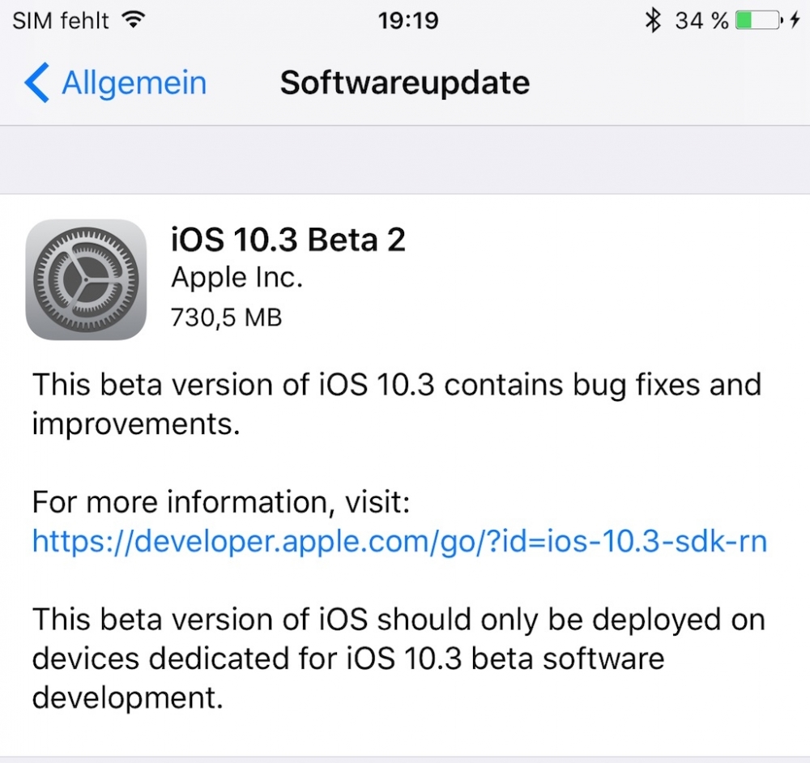Tap the bug fixes and improvements description
The image size is (810, 763).
point(396,403)
